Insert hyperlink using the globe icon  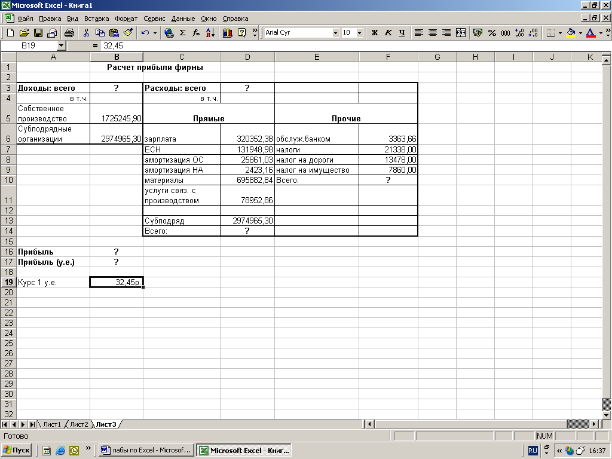click(x=169, y=33)
